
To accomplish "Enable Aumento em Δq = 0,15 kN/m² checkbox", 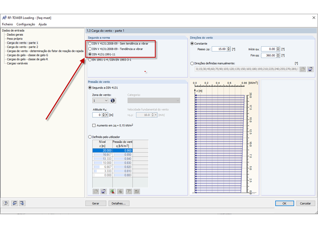I will point(94,125).
